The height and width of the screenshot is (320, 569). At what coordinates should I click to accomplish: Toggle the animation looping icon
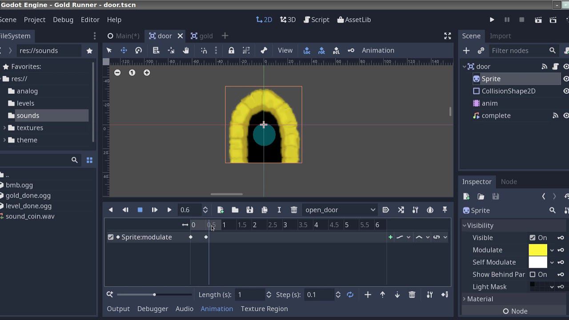coord(350,295)
